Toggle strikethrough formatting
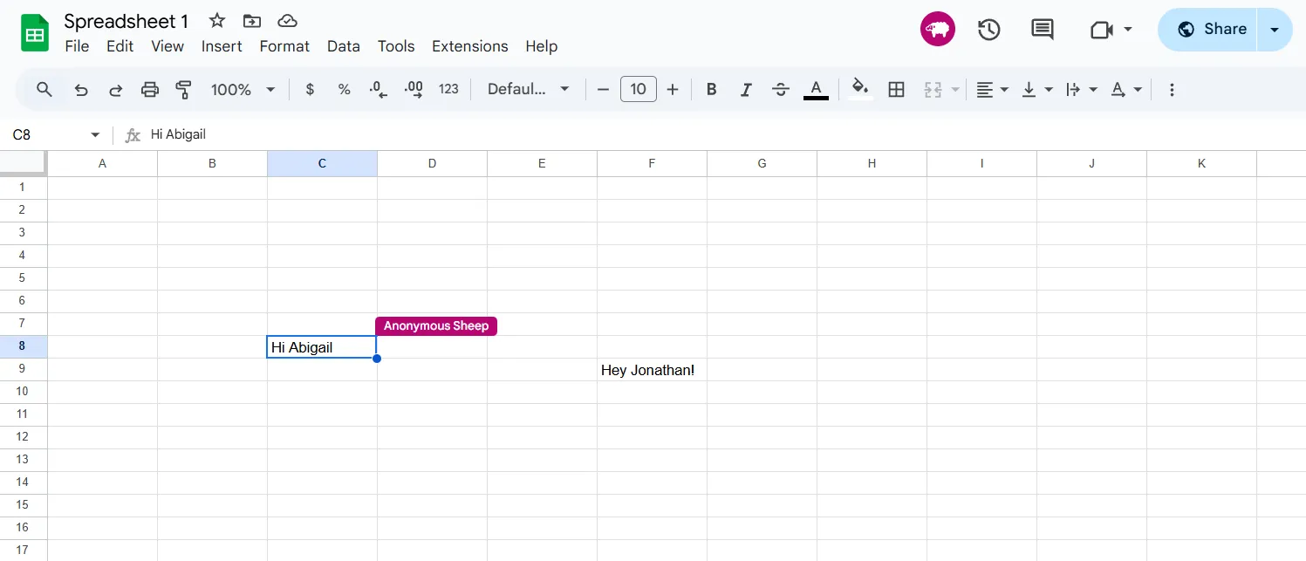Viewport: 1306px width, 561px height. pyautogui.click(x=780, y=89)
